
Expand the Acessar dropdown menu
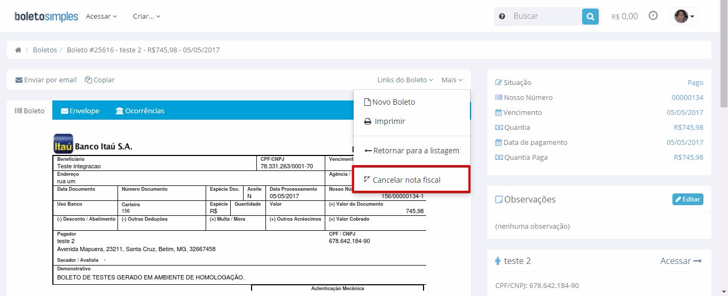click(x=101, y=17)
